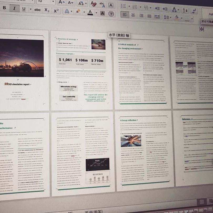Click Decrease Font Size button
Image resolution: width=213 pixels, height=213 pixels.
coord(70,3)
